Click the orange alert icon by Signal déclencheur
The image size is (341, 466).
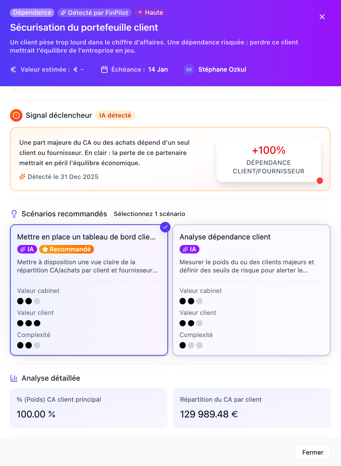click(x=16, y=115)
